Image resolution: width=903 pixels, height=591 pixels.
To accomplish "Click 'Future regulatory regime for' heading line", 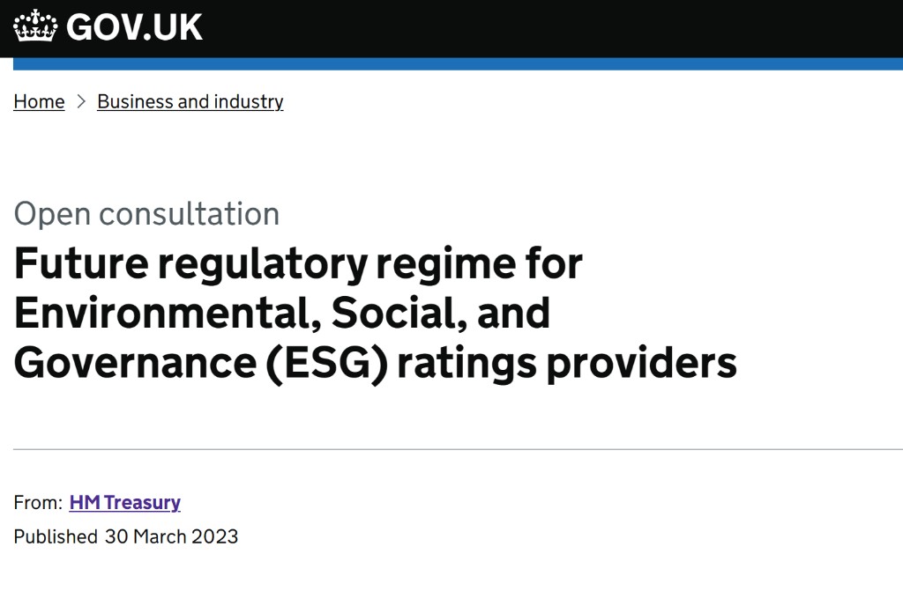I will (x=298, y=263).
